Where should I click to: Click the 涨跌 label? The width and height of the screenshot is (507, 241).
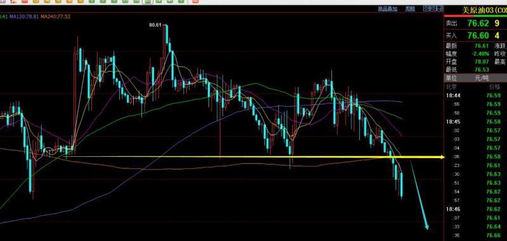499,46
